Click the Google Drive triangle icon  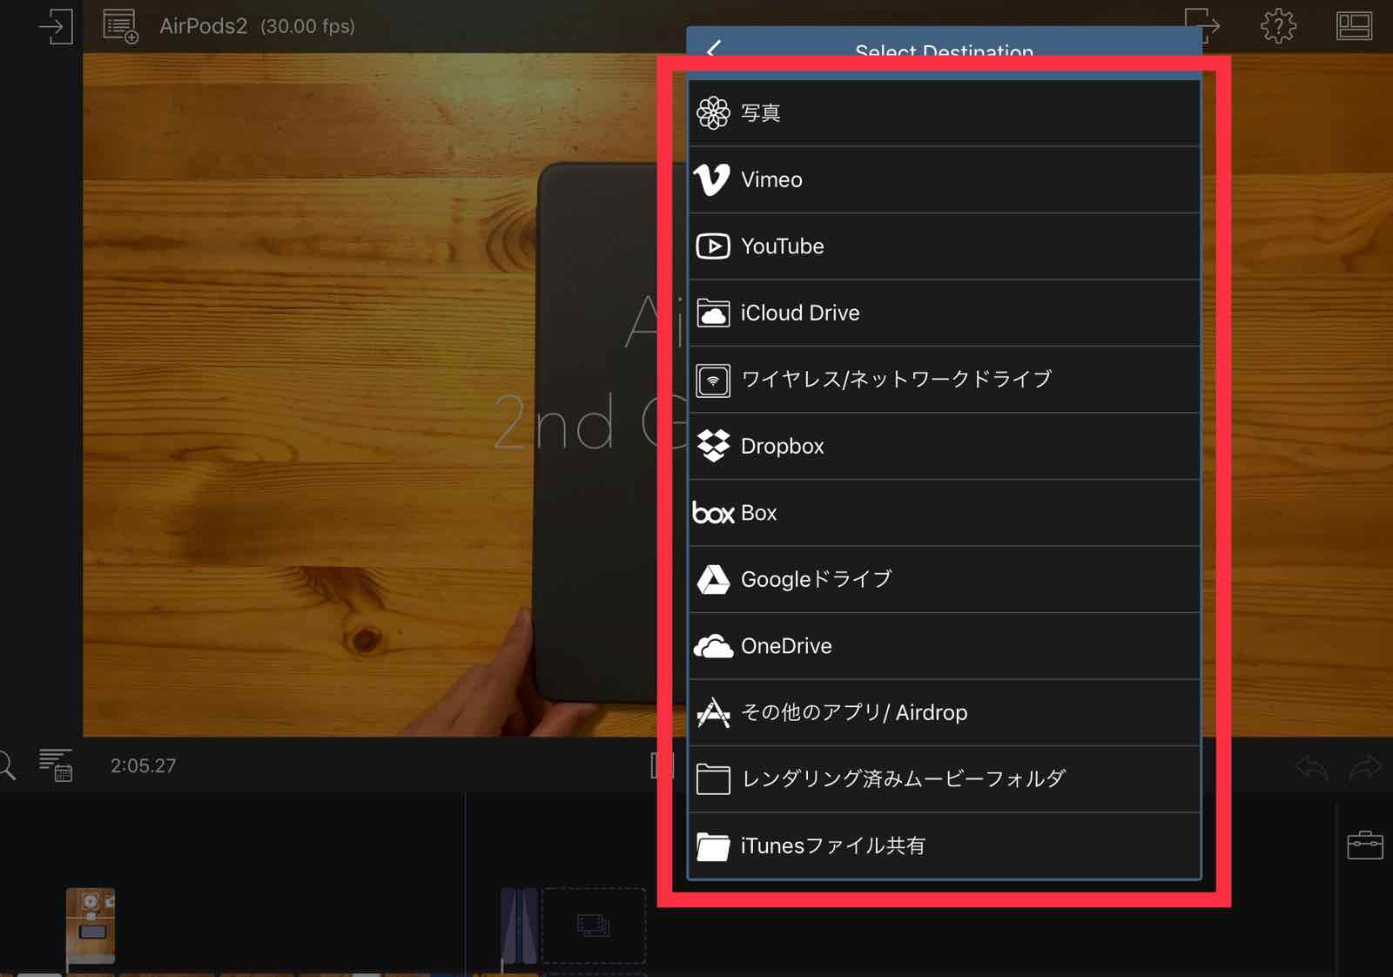point(713,579)
